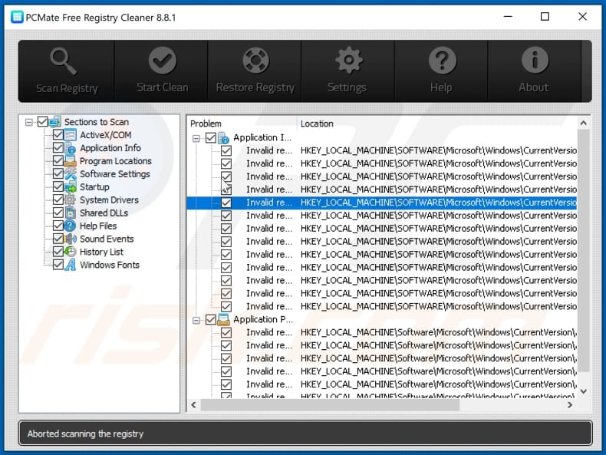
Task: Click the Problem column header
Action: click(242, 124)
